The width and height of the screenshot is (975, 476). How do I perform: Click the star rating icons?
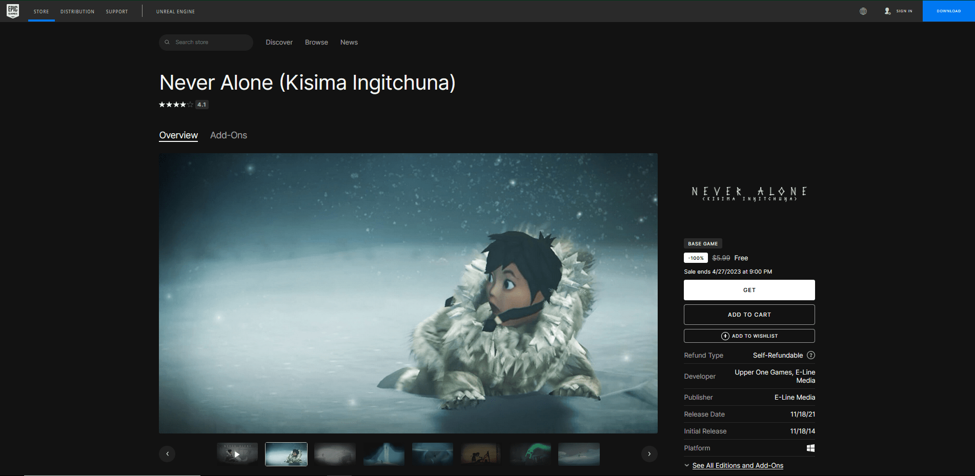176,105
